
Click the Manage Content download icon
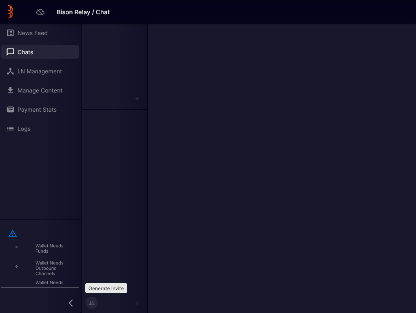(x=10, y=90)
